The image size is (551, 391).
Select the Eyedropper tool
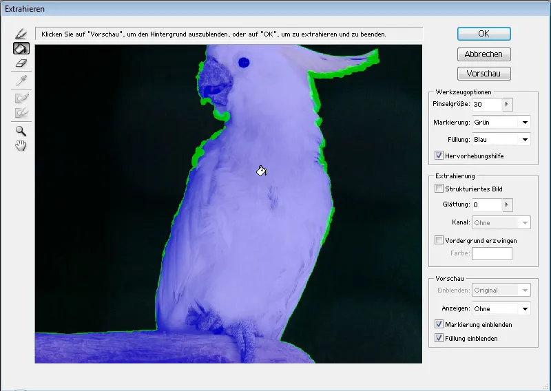(21, 81)
